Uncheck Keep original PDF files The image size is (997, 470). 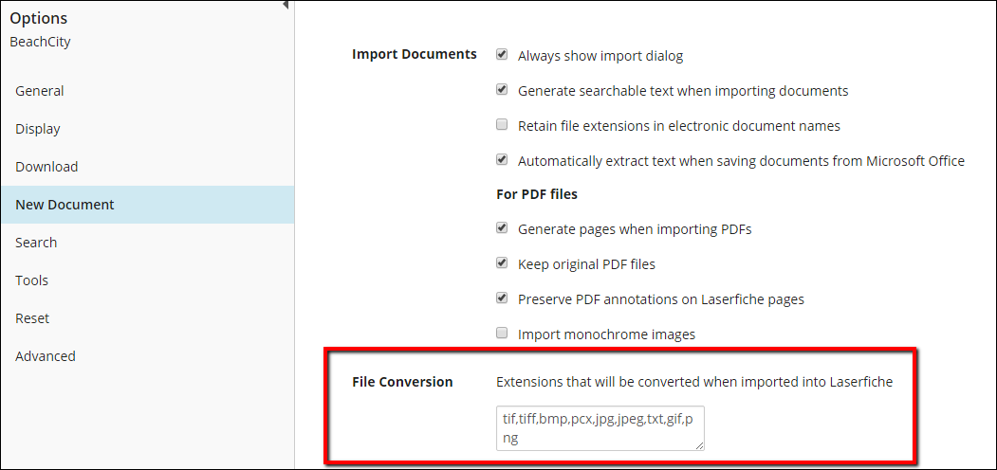(x=502, y=262)
